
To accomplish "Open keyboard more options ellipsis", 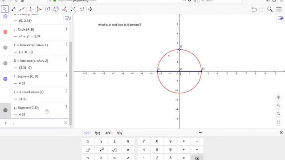I will (200, 132).
